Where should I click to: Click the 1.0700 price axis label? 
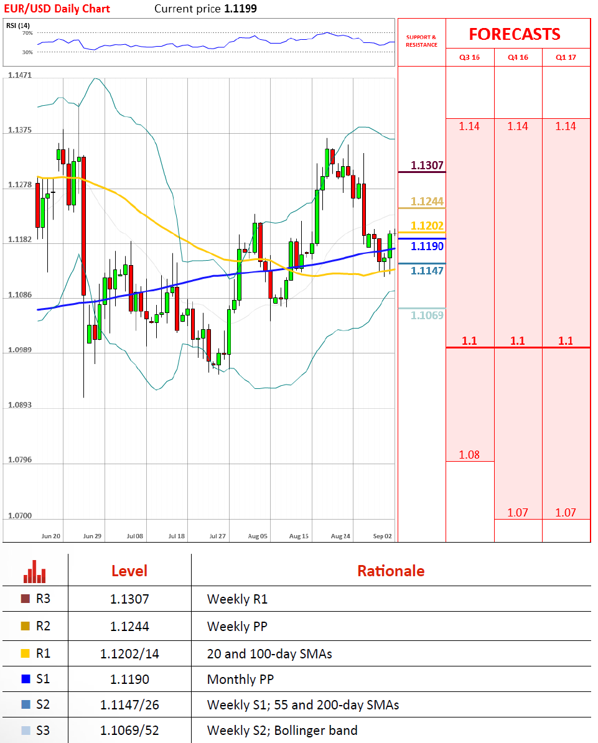click(x=20, y=515)
